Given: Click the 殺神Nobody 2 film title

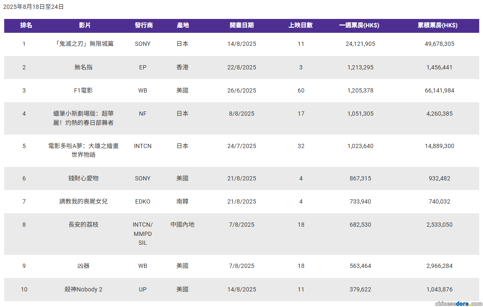Looking at the screenshot, I should point(83,289).
